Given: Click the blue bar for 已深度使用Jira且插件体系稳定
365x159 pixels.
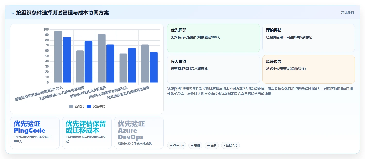Looking at the screenshot, I should (89, 62).
